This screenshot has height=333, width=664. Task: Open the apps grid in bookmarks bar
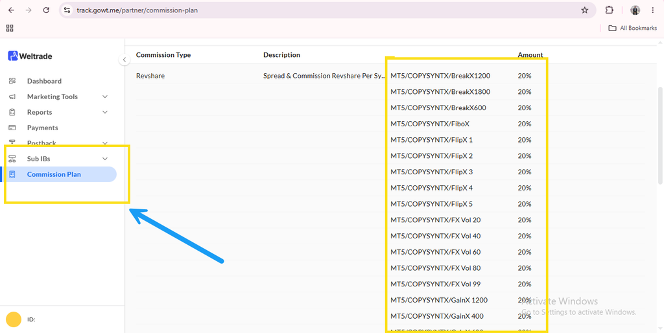pyautogui.click(x=10, y=29)
